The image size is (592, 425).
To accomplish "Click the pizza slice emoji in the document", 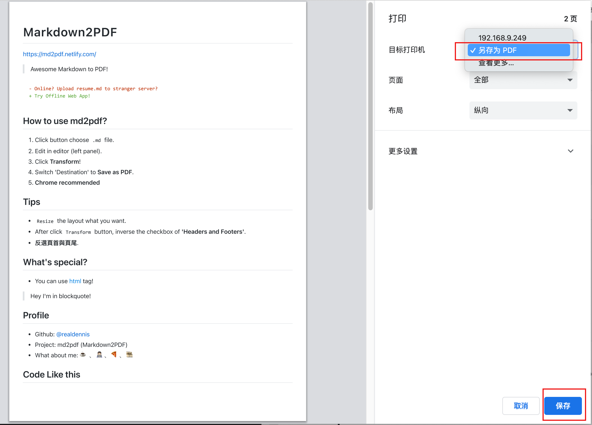I will click(x=114, y=355).
